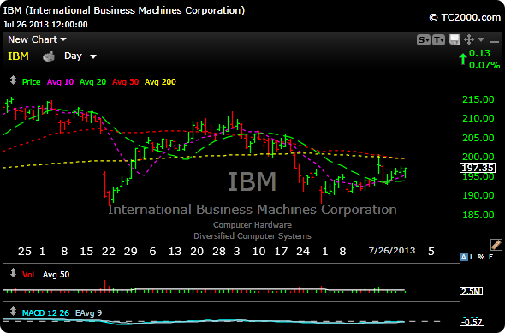This screenshot has height=333, width=505.
Task: Toggle the % percent scale option
Action: 481,257
